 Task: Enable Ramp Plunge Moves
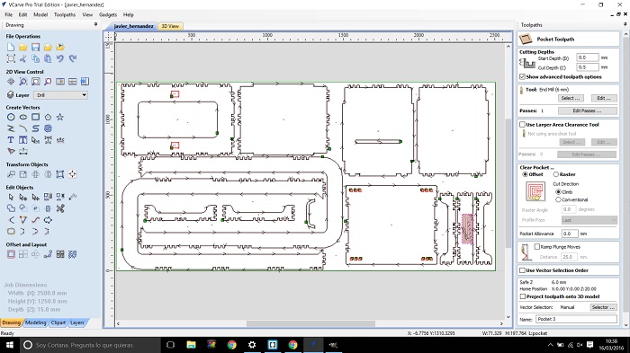coord(536,247)
